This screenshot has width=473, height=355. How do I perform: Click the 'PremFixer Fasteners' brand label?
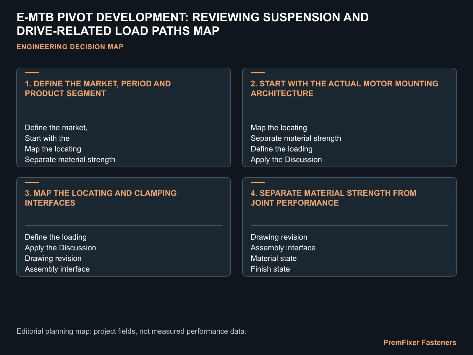[420, 343]
